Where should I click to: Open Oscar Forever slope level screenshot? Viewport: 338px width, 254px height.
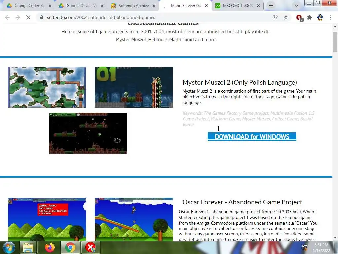pos(134,219)
